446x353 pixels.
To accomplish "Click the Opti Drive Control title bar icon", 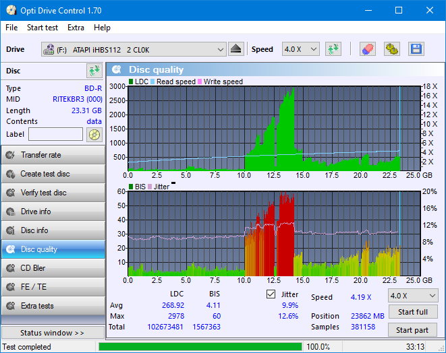I will (x=11, y=11).
